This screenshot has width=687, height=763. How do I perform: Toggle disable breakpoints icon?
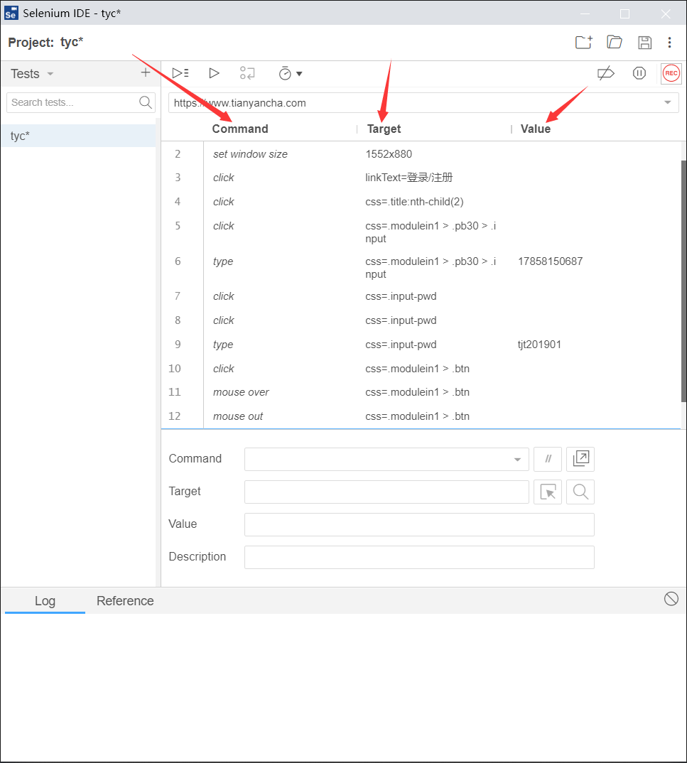pos(606,73)
